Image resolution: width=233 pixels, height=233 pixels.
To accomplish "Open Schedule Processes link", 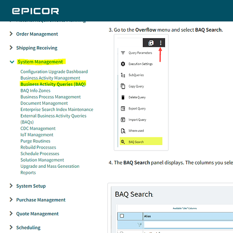I will coord(40,154).
